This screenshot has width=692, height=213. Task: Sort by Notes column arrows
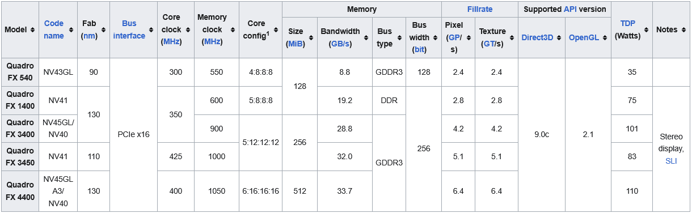(684, 29)
